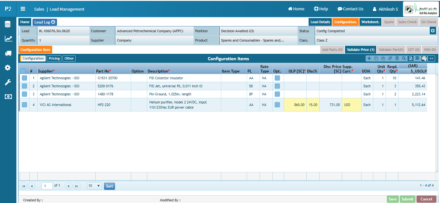Collapse panel with the << button

[x=432, y=58]
